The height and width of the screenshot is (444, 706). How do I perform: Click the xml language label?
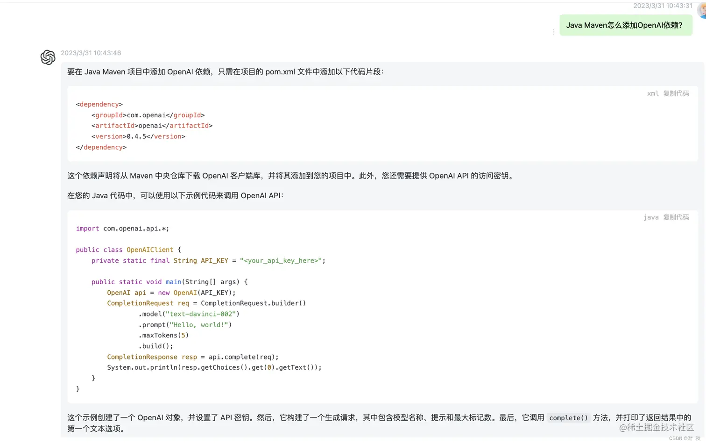point(653,93)
